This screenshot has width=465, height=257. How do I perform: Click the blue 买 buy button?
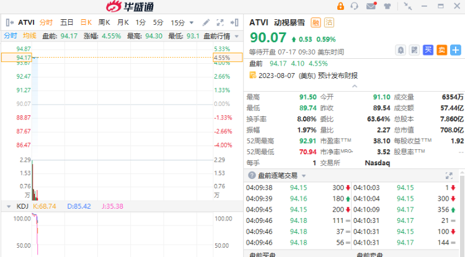pos(428,50)
